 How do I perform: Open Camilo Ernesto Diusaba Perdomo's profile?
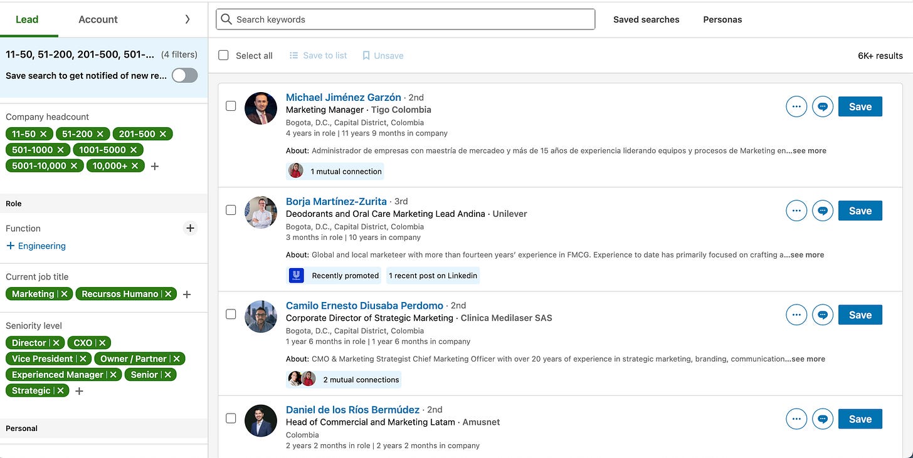pyautogui.click(x=364, y=305)
